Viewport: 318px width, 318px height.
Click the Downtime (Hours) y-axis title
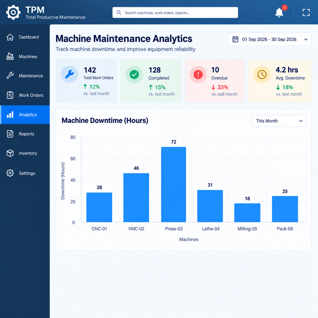[63, 181]
